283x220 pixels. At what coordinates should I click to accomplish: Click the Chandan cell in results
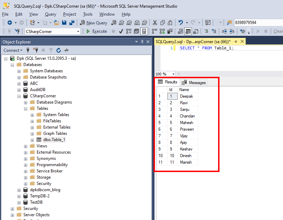[x=188, y=116]
